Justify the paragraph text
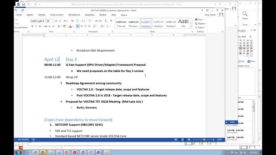The height and width of the screenshot is (155, 276). (89, 26)
